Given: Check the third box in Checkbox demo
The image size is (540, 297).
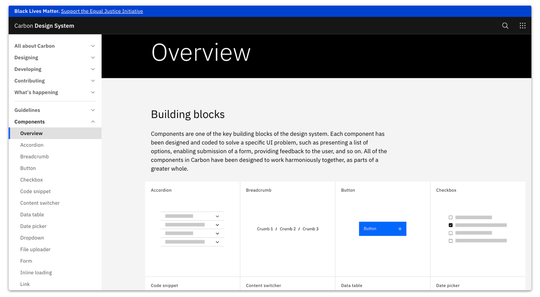Looking at the screenshot, I should pos(451,233).
